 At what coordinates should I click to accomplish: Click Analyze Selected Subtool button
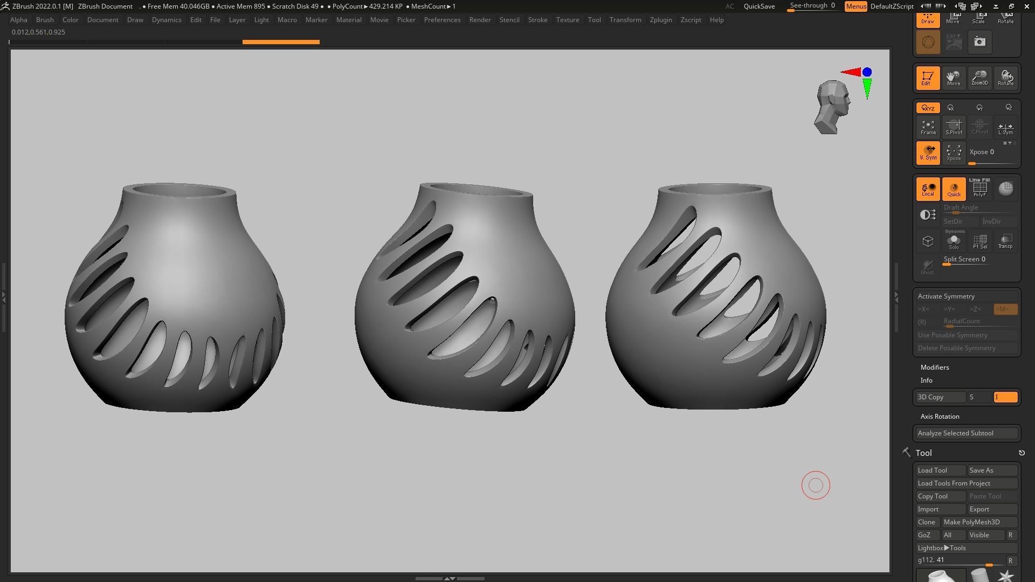click(x=967, y=433)
